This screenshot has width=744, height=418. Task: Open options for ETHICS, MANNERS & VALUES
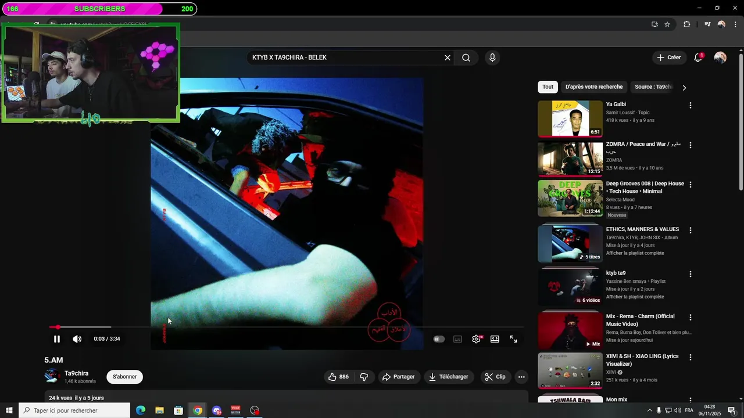click(691, 230)
